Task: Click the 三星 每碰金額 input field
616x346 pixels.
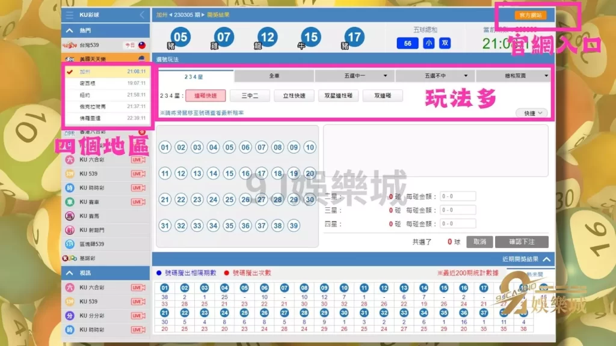Action: (x=457, y=210)
